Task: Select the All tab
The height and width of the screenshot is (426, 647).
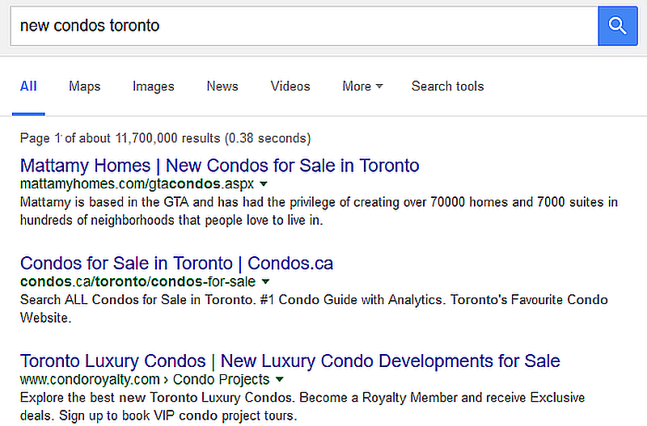Action: pyautogui.click(x=28, y=86)
